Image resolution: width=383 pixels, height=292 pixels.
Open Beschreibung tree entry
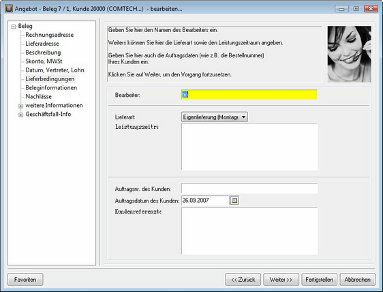43,53
